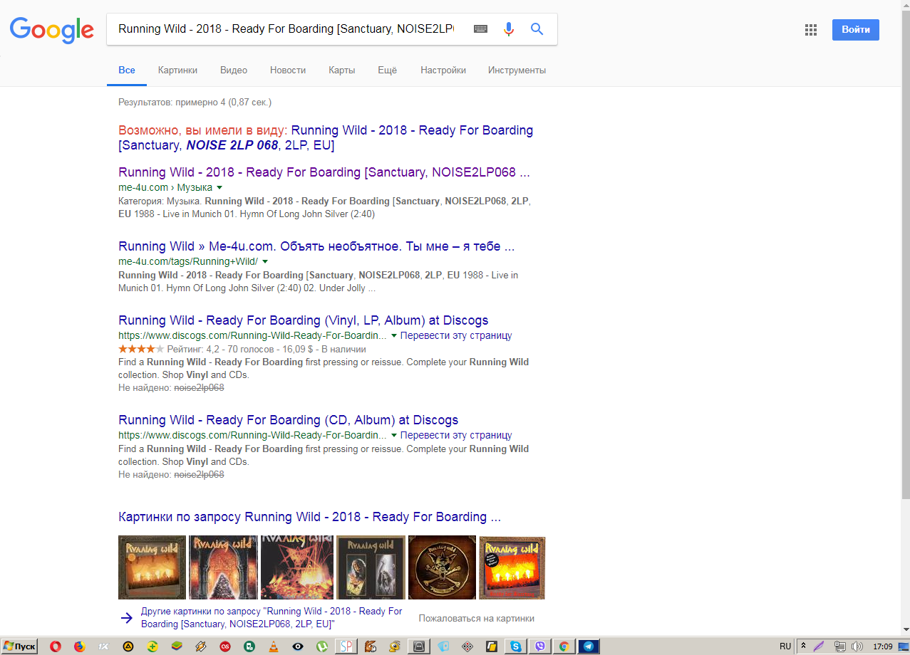The width and height of the screenshot is (910, 655).
Task: Open the SP taskbar application
Action: [346, 646]
